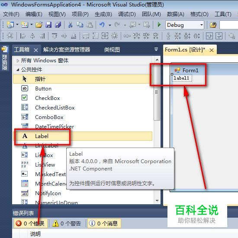Switch to the 类视图 tab
The width and height of the screenshot is (238, 238).
pyautogui.click(x=112, y=50)
